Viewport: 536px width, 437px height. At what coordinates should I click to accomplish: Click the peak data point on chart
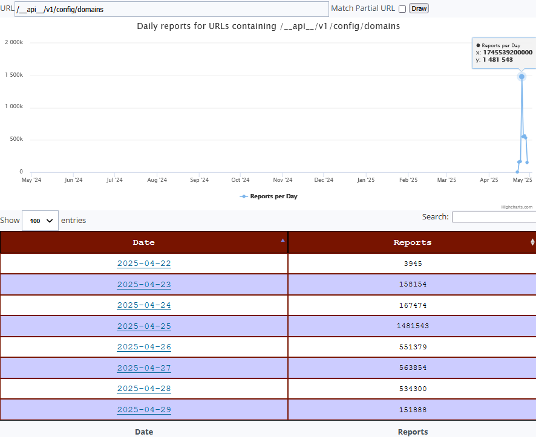(x=521, y=77)
